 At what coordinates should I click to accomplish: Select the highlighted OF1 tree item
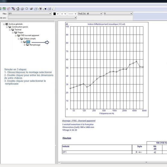point(28,42)
